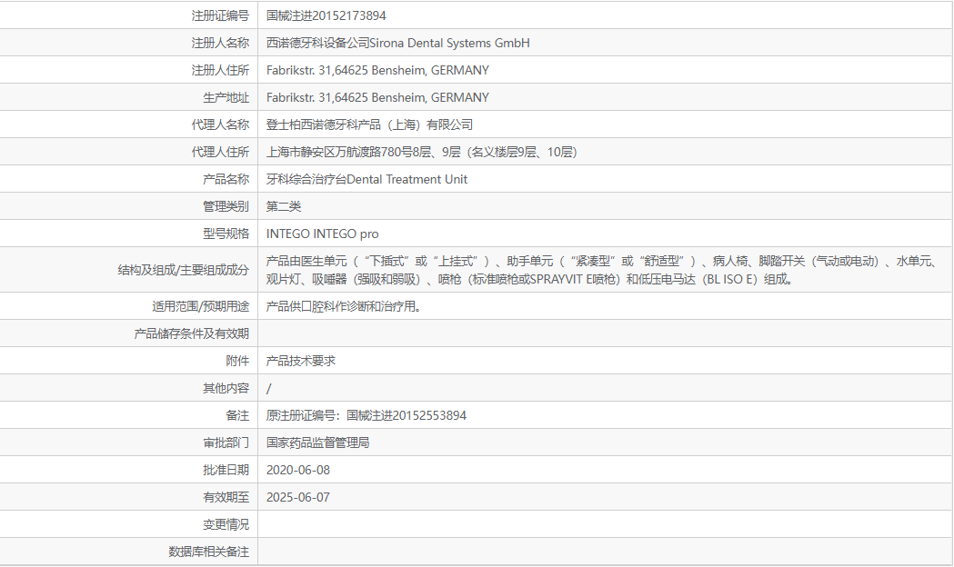Select attachment value 产品技术要求
The image size is (954, 567).
[x=301, y=361]
